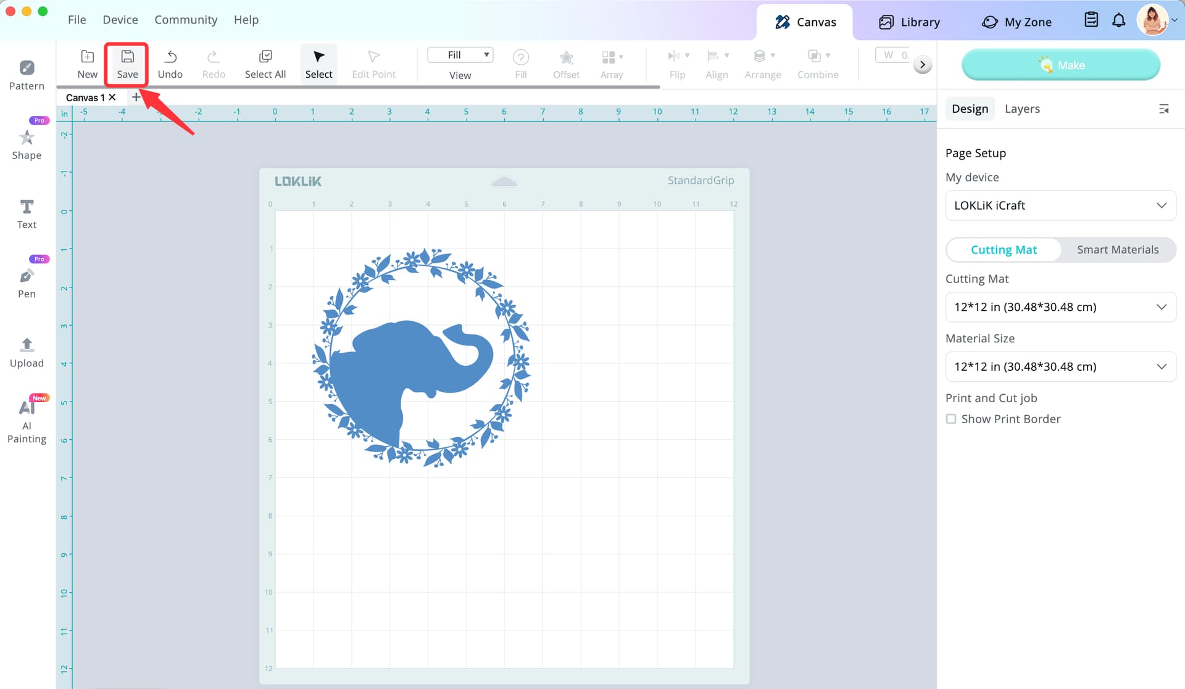Click the Make button

[x=1060, y=65]
